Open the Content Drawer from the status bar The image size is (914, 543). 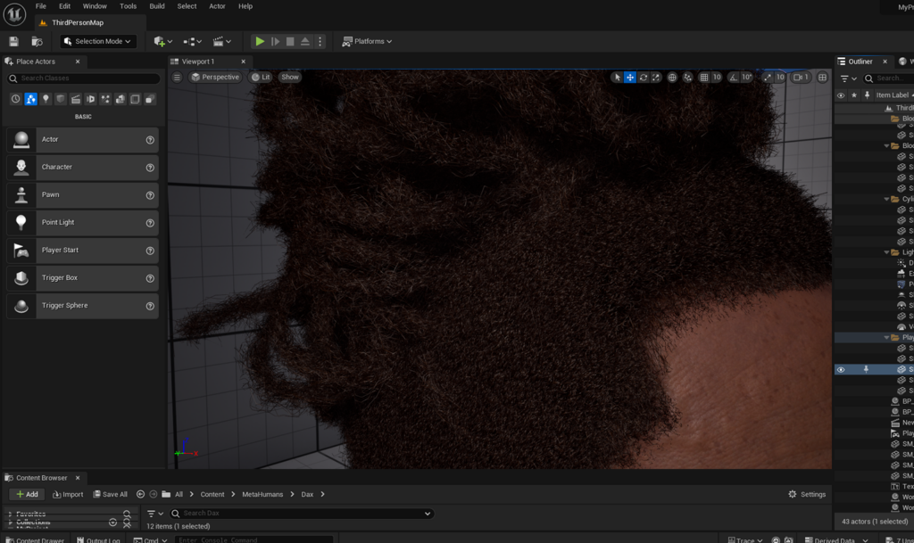(36, 539)
